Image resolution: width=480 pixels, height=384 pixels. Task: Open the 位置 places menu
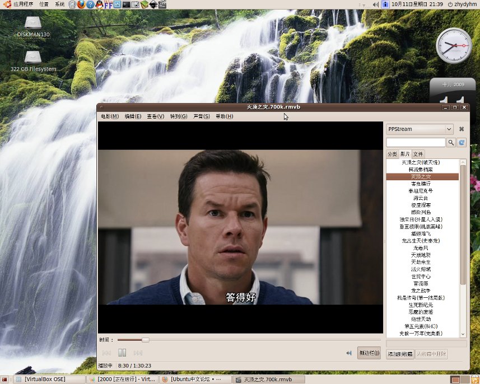click(x=44, y=4)
